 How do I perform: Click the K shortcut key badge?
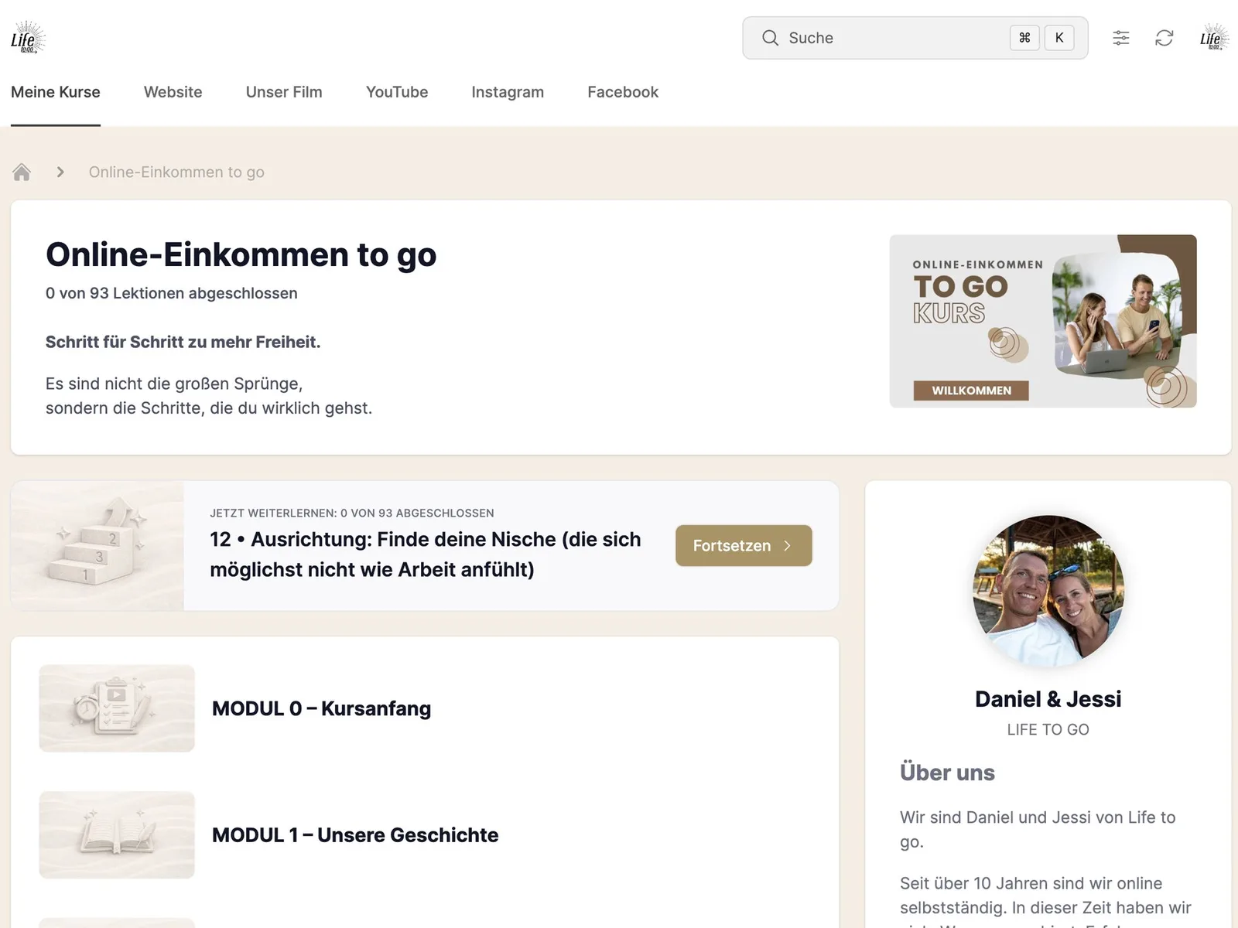pos(1059,38)
